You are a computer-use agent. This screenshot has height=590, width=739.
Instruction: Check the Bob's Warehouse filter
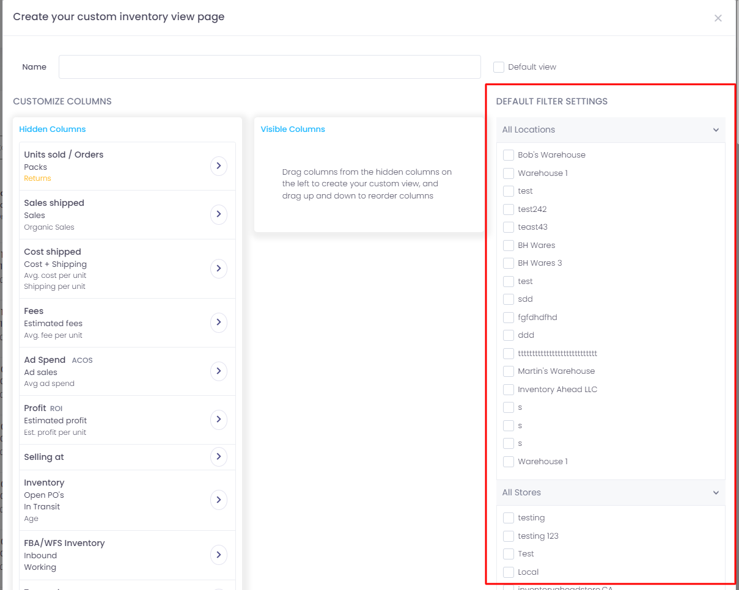(508, 155)
